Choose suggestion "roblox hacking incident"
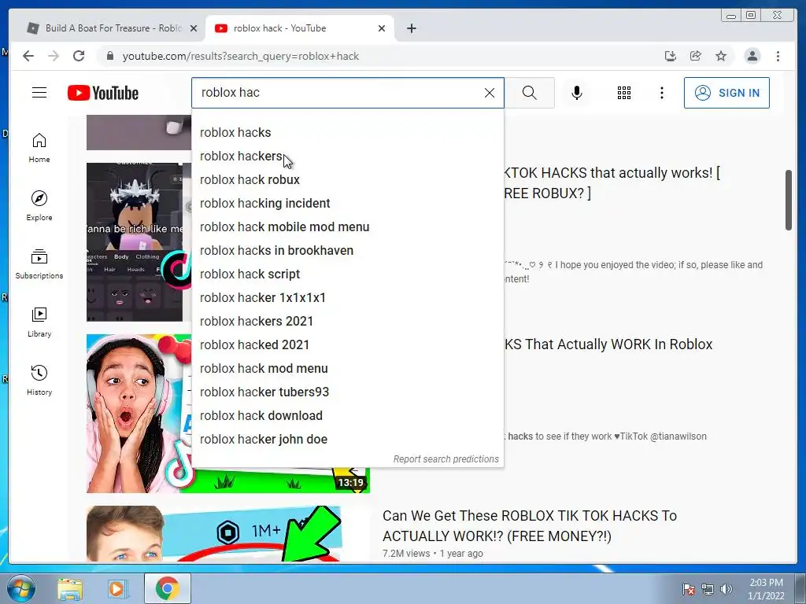The width and height of the screenshot is (806, 604). (348, 204)
